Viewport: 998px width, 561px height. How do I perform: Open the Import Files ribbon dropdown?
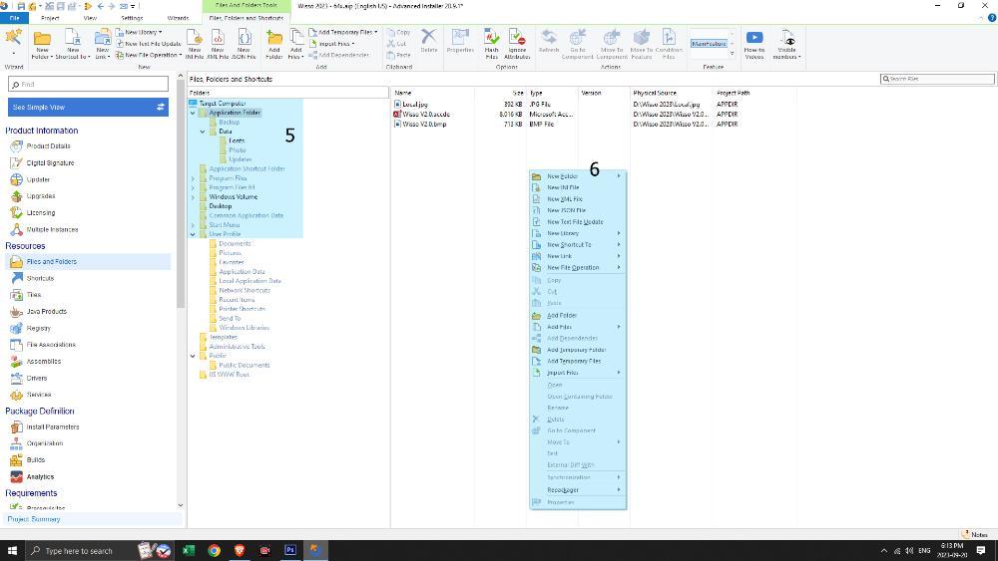click(331, 43)
